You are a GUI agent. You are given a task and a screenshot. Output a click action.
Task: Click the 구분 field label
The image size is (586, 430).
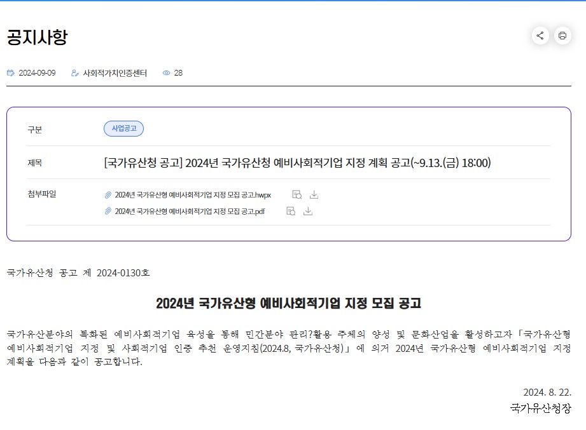coord(34,129)
